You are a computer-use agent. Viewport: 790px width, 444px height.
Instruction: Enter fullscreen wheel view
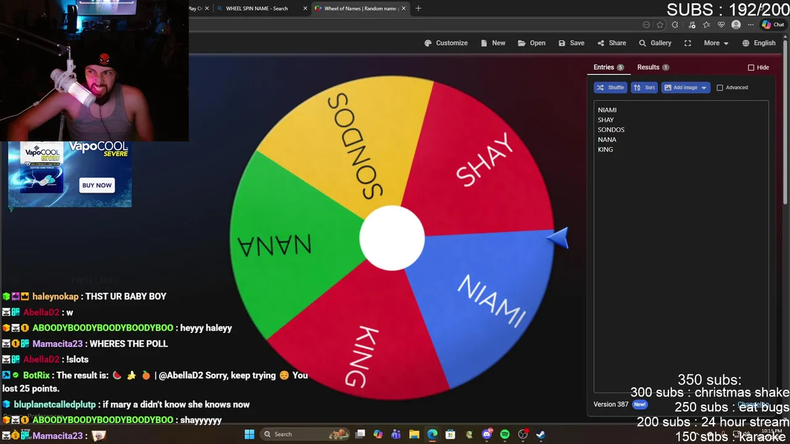click(688, 43)
